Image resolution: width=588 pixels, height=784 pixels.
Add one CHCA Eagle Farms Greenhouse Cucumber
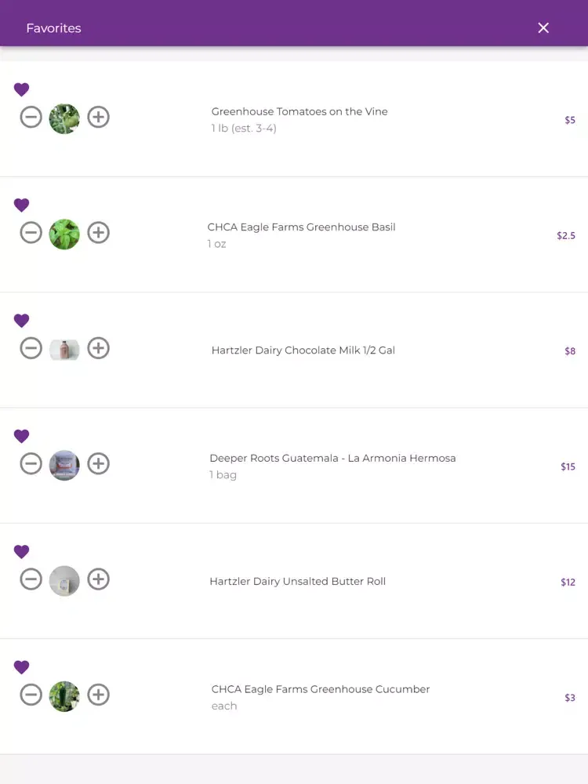[99, 695]
